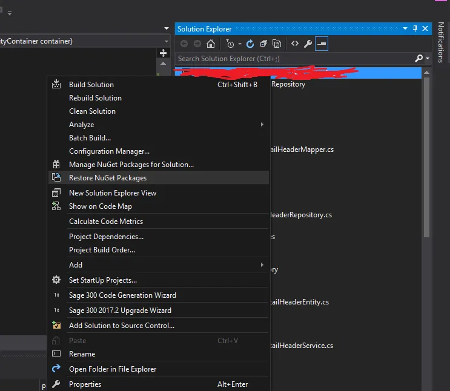Click the Rename icon in context menu
450x391 pixels.
point(56,353)
